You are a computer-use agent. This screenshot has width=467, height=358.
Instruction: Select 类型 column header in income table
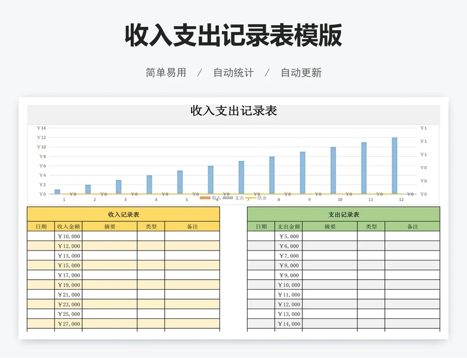coord(151,227)
